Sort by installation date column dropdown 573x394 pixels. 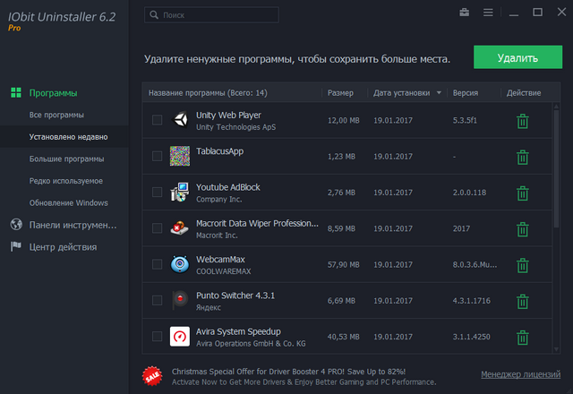point(406,92)
